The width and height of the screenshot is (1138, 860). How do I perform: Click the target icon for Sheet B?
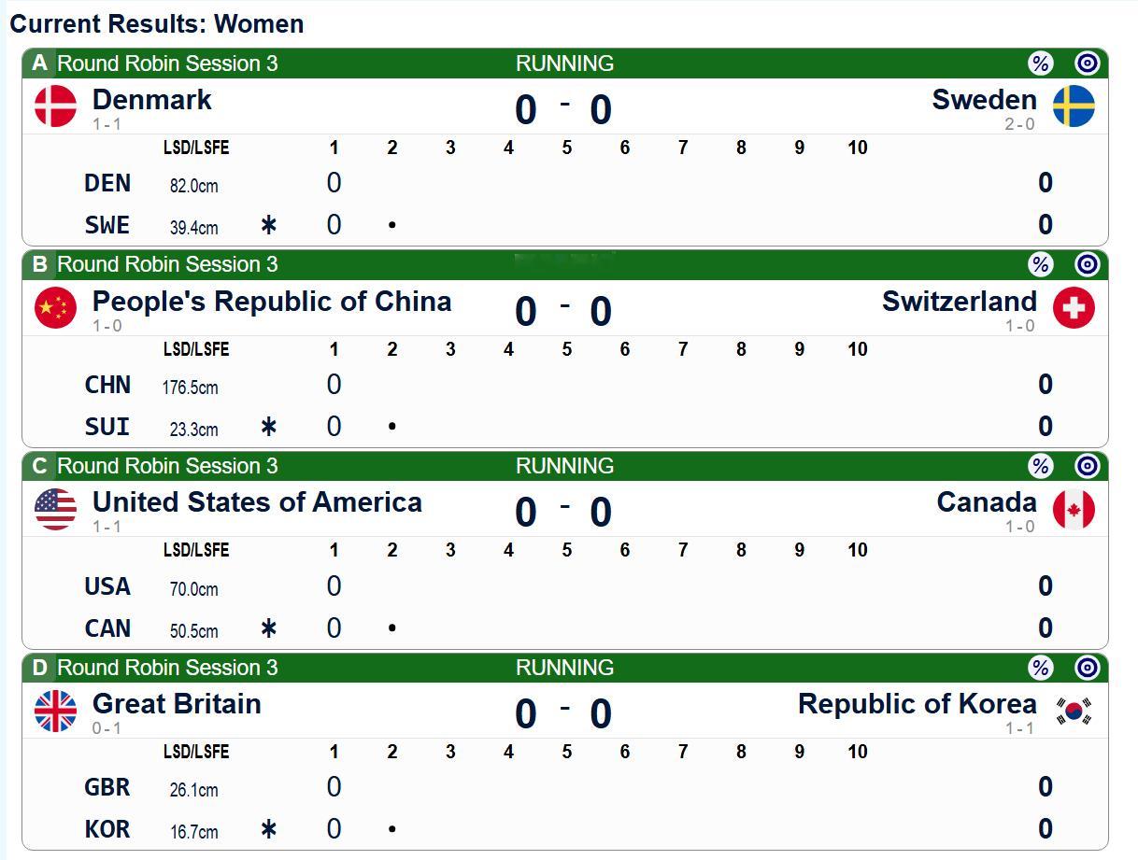pos(1087,265)
